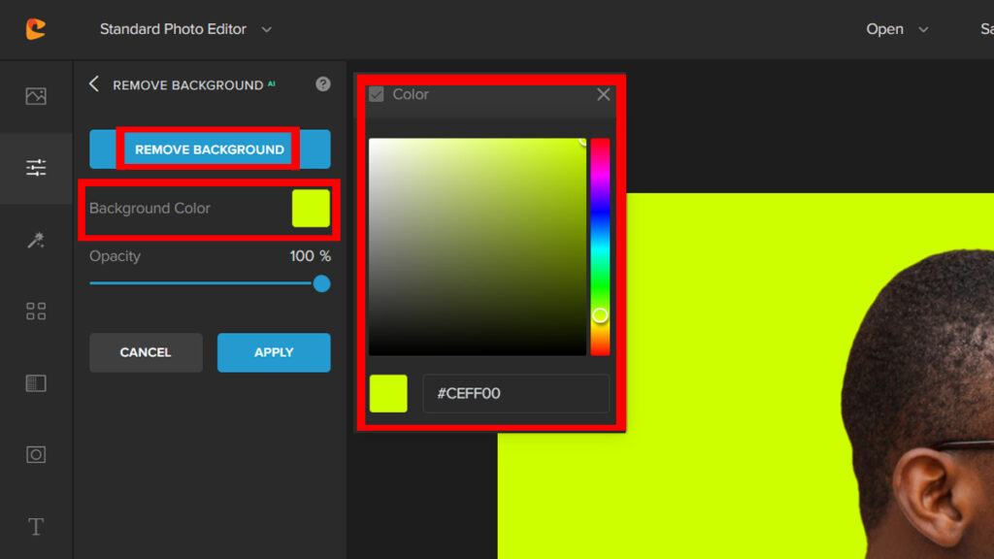
Task: Open the Frames sidebar icon
Action: [36, 454]
